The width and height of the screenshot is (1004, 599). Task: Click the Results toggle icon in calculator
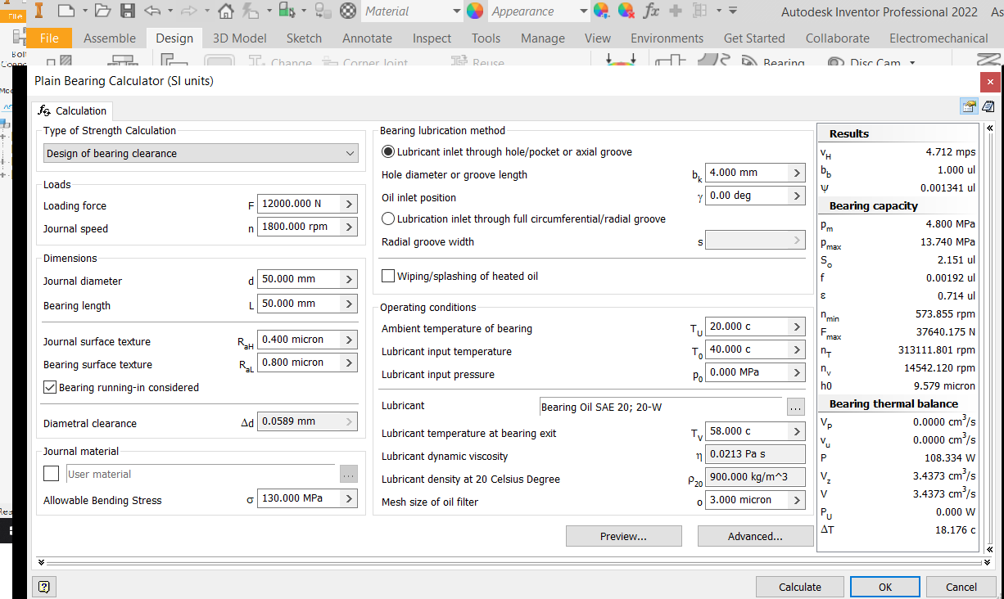[970, 106]
